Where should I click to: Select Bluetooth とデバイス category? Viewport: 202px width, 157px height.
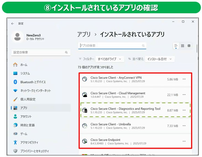pyautogui.click(x=41, y=82)
